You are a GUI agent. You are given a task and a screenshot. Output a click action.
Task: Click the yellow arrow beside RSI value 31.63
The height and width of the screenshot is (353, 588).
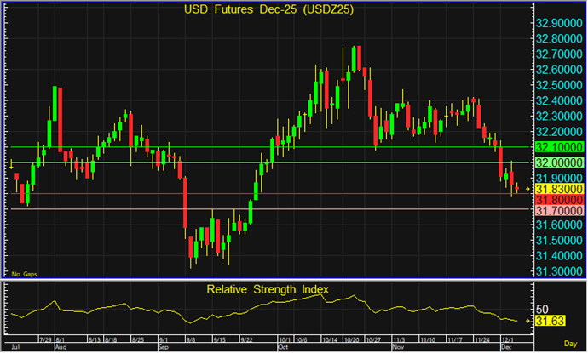coord(530,322)
